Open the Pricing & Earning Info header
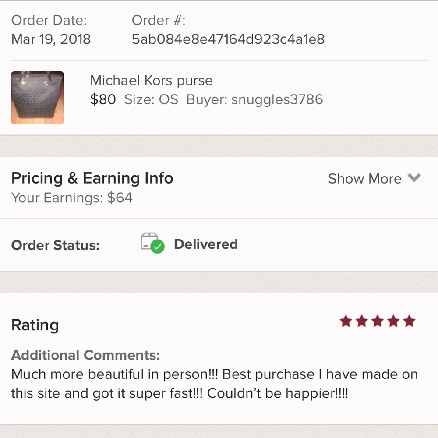438x438 pixels. coord(92,178)
